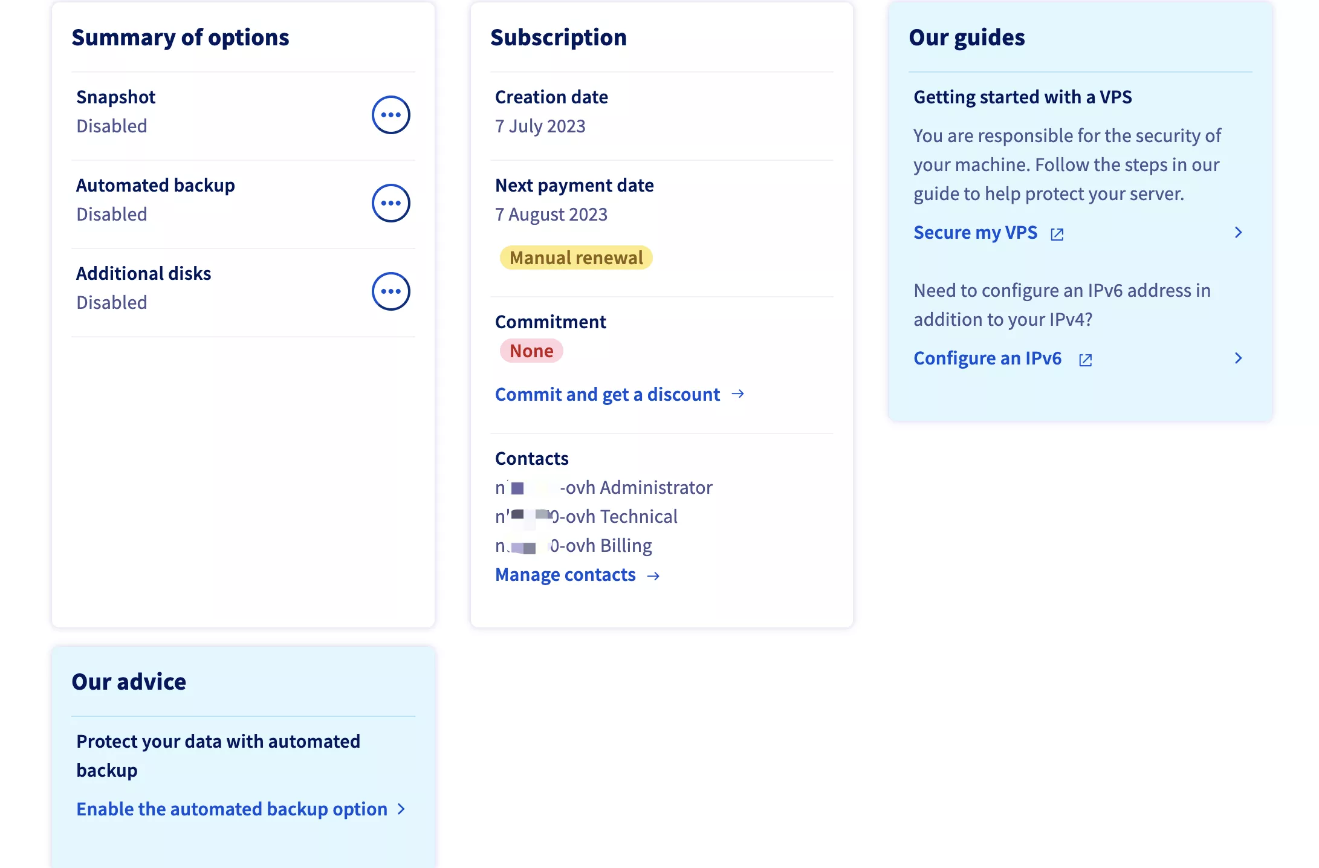Click the Getting started with a VPS heading
1319x868 pixels.
(x=1022, y=97)
